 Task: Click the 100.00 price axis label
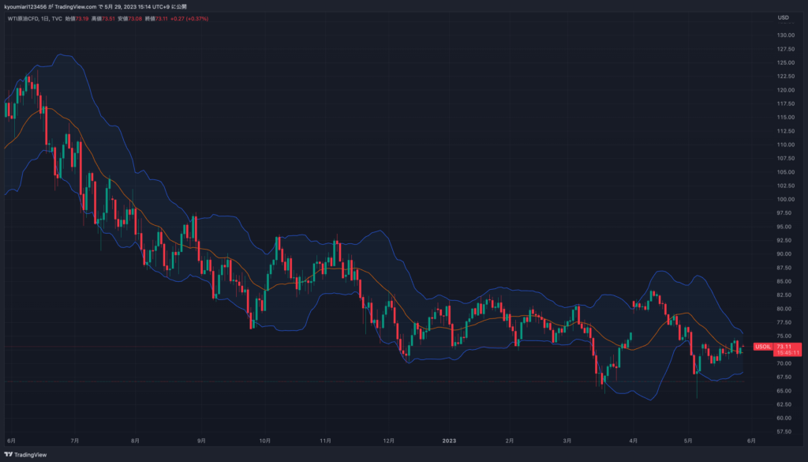[785, 199]
